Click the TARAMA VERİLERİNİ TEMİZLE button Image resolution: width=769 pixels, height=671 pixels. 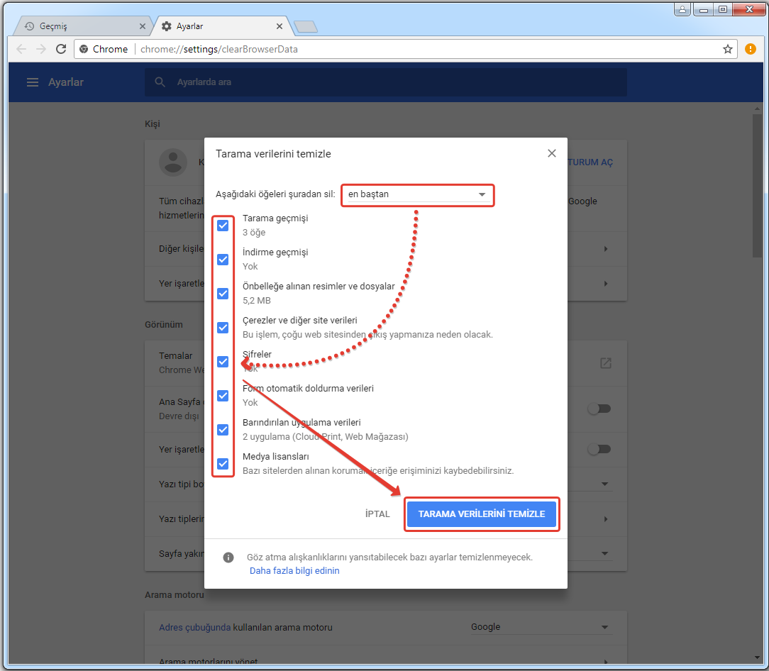482,514
